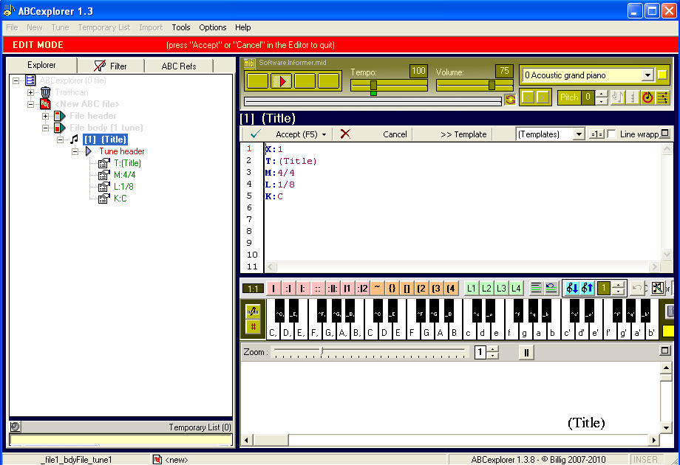Click the Cancel button in editor
This screenshot has height=465, width=680.
point(395,134)
